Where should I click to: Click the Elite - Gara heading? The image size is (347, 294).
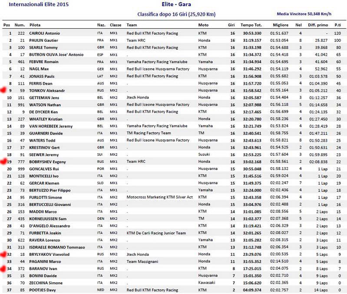pos(176,4)
